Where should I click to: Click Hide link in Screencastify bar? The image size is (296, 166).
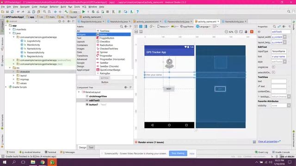coord(192,154)
